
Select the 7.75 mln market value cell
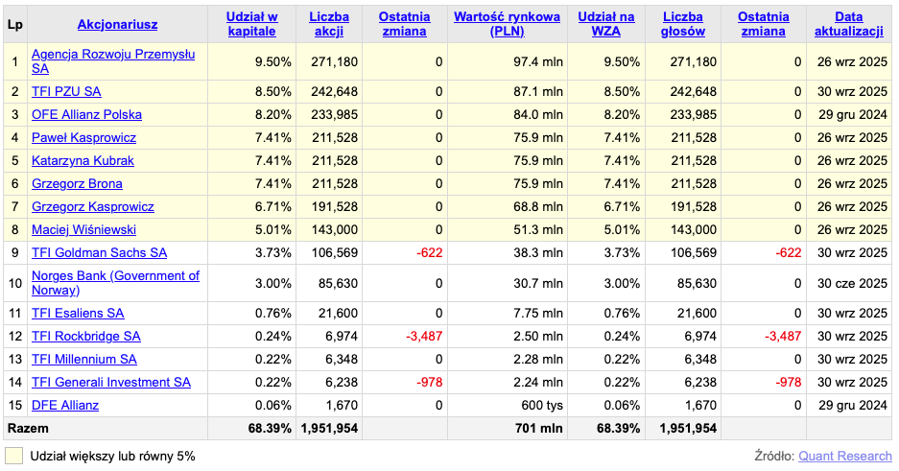[508, 314]
